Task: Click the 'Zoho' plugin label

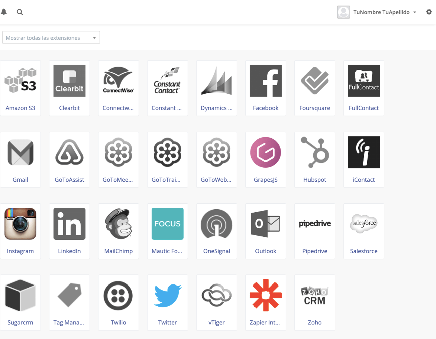Action: tap(315, 323)
